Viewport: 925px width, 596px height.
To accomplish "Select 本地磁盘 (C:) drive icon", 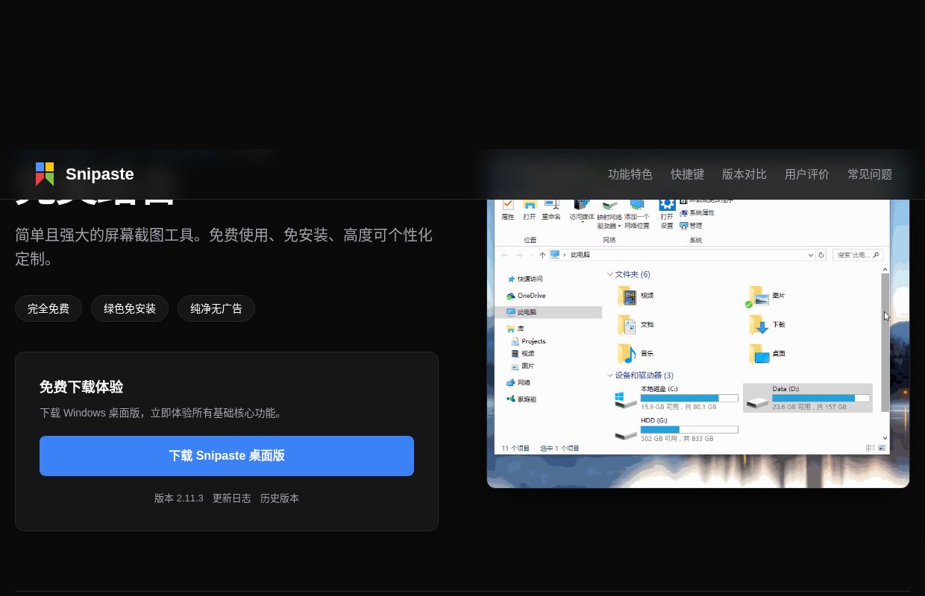I will (x=625, y=401).
